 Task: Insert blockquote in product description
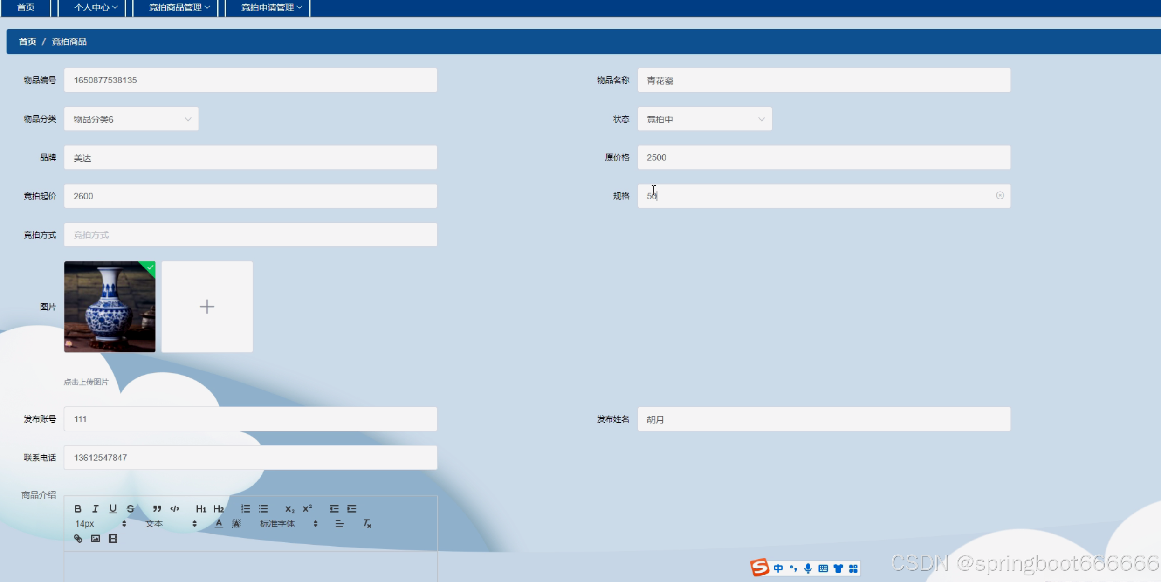[157, 508]
